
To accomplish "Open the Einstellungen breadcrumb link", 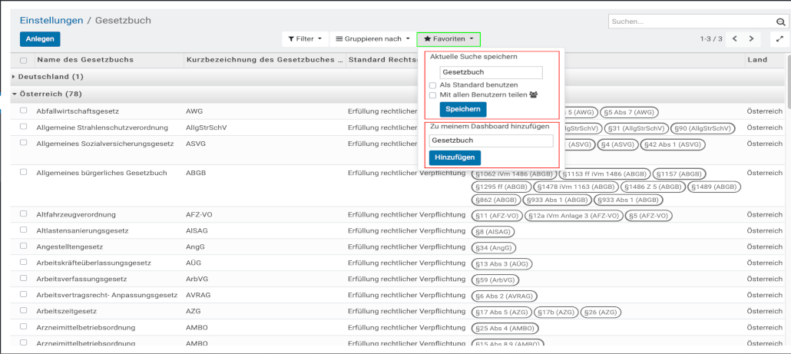I will (51, 20).
